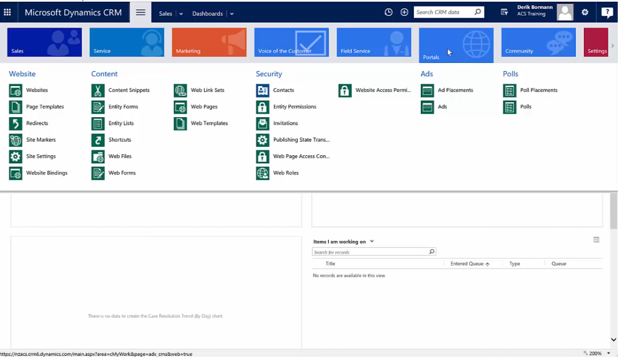This screenshot has height=358, width=618.
Task: Open the Website Bindings icon
Action: click(16, 173)
